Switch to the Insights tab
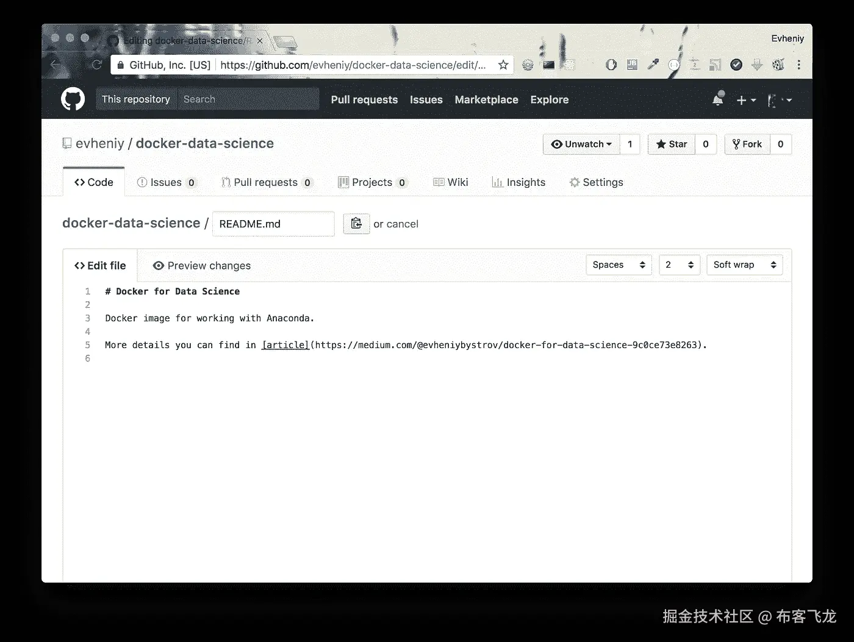The height and width of the screenshot is (642, 854). coord(518,182)
